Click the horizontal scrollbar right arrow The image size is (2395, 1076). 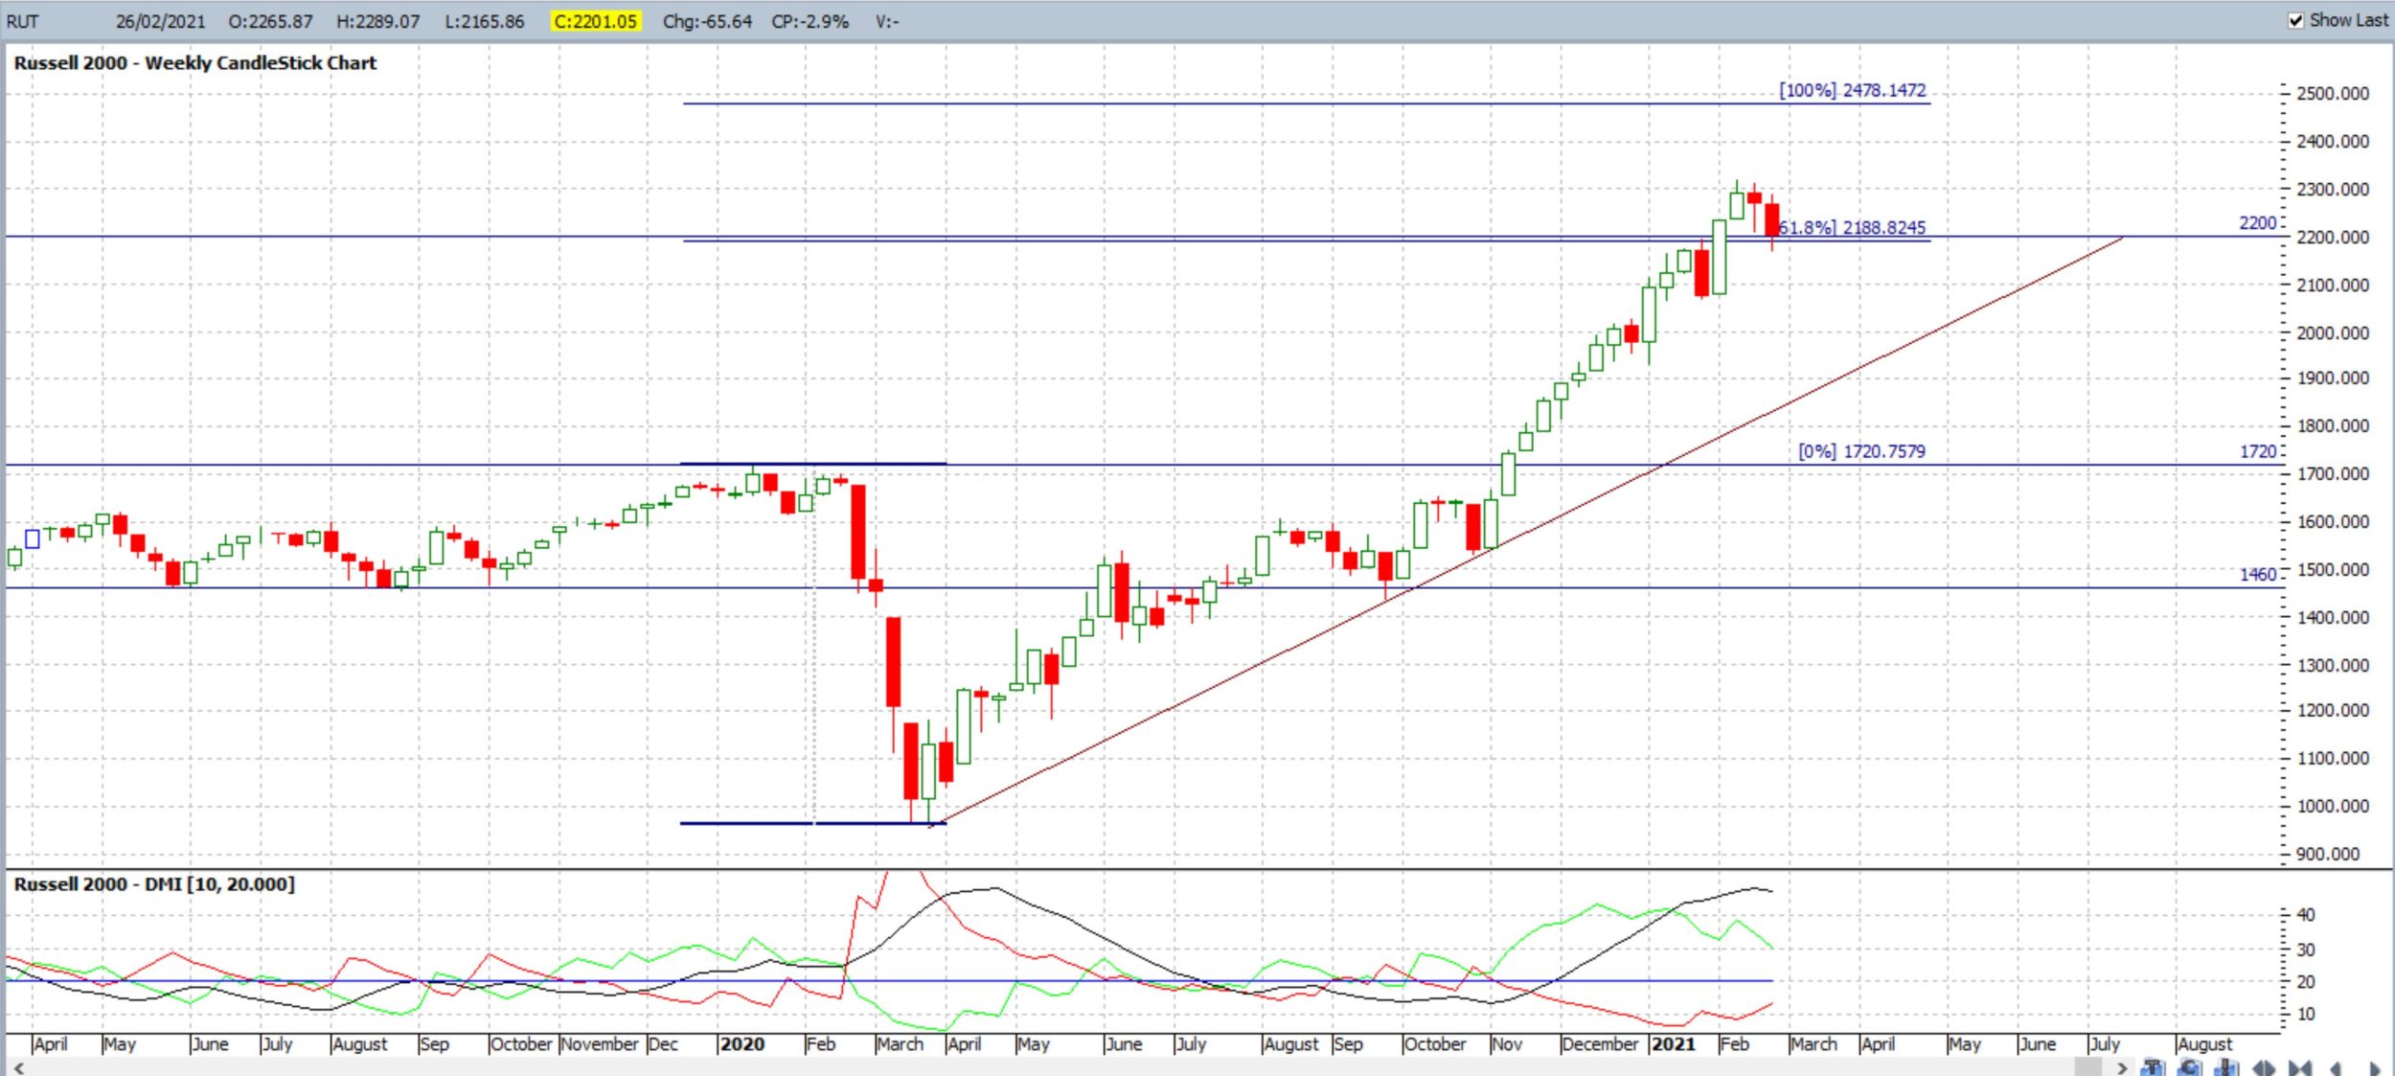click(2122, 1068)
